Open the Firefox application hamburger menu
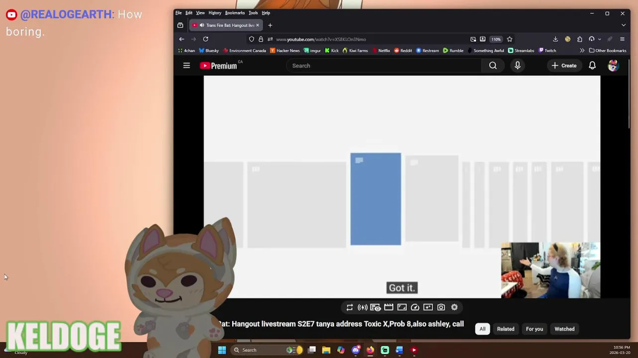 pyautogui.click(x=622, y=39)
